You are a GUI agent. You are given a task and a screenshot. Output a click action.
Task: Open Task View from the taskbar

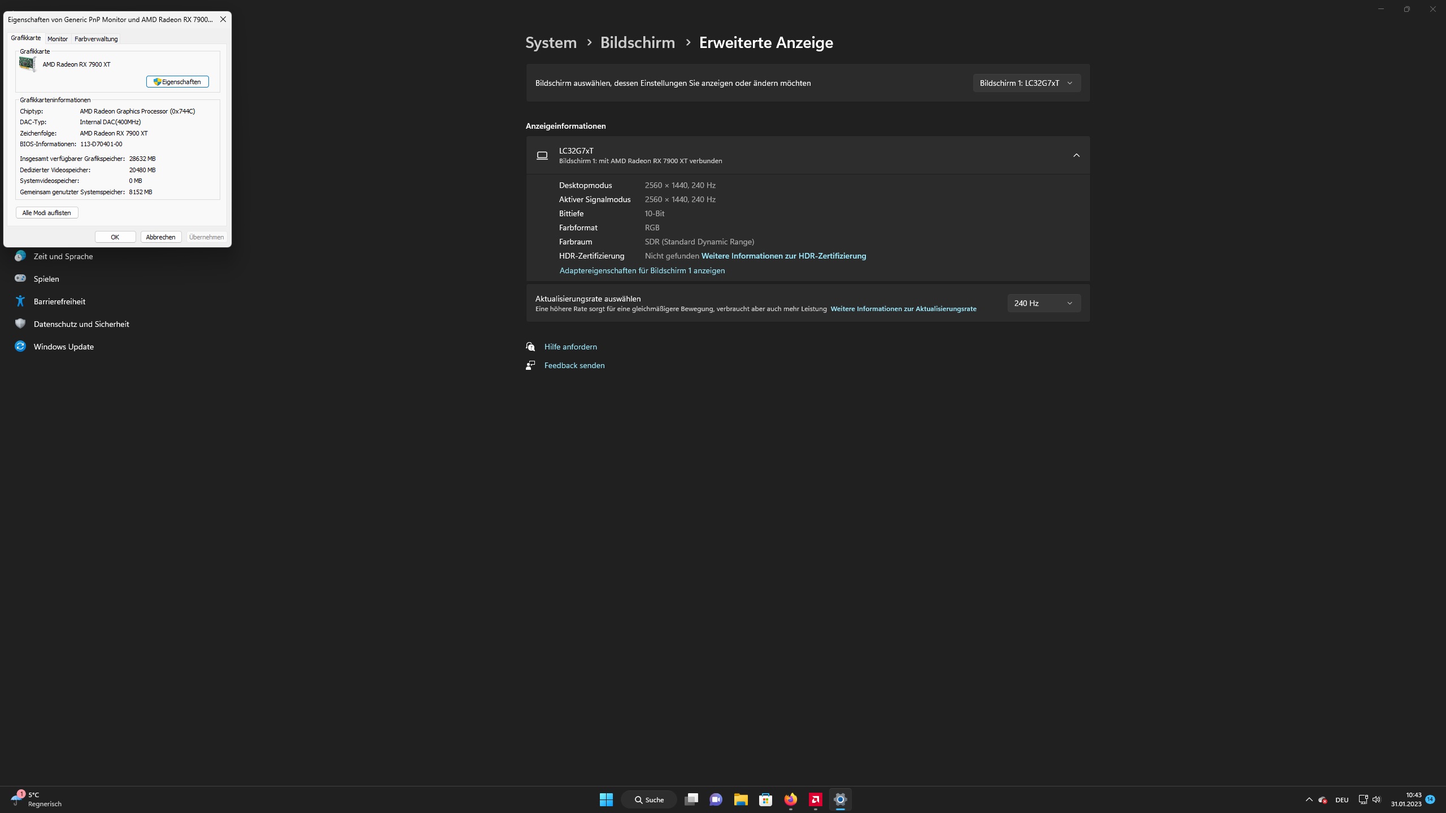pos(691,799)
